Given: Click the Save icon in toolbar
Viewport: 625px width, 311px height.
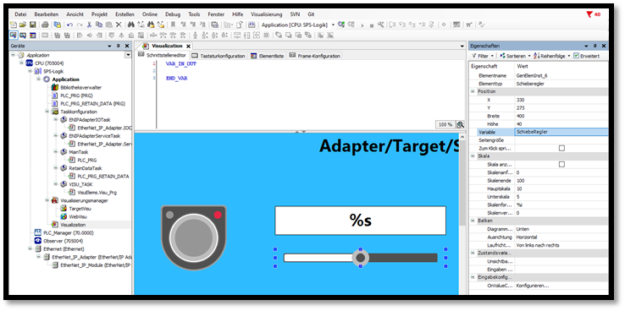Looking at the screenshot, I should point(33,25).
